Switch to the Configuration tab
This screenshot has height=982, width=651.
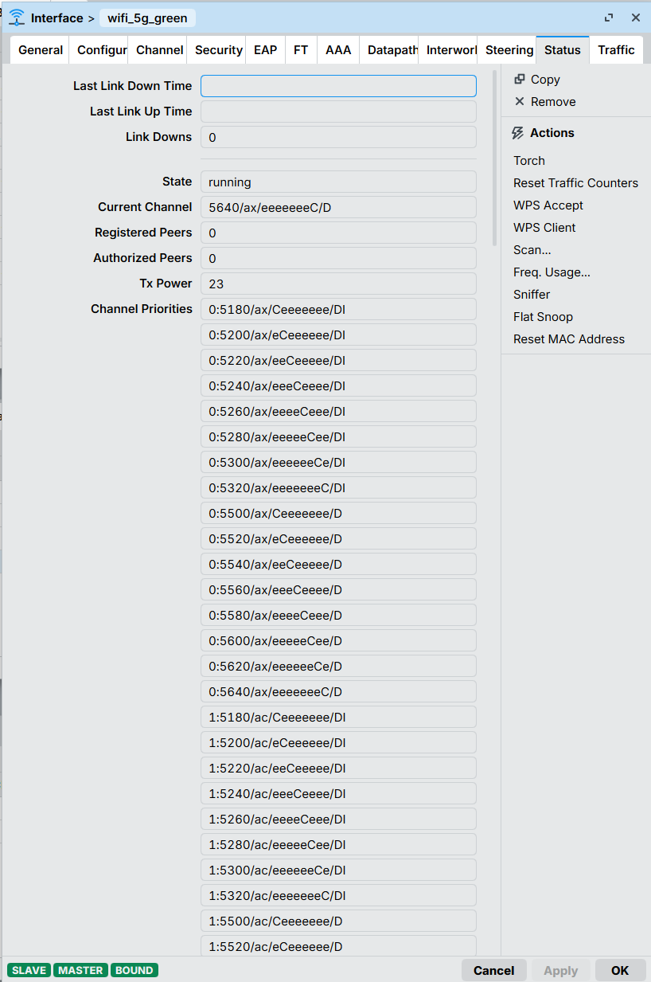click(x=99, y=49)
